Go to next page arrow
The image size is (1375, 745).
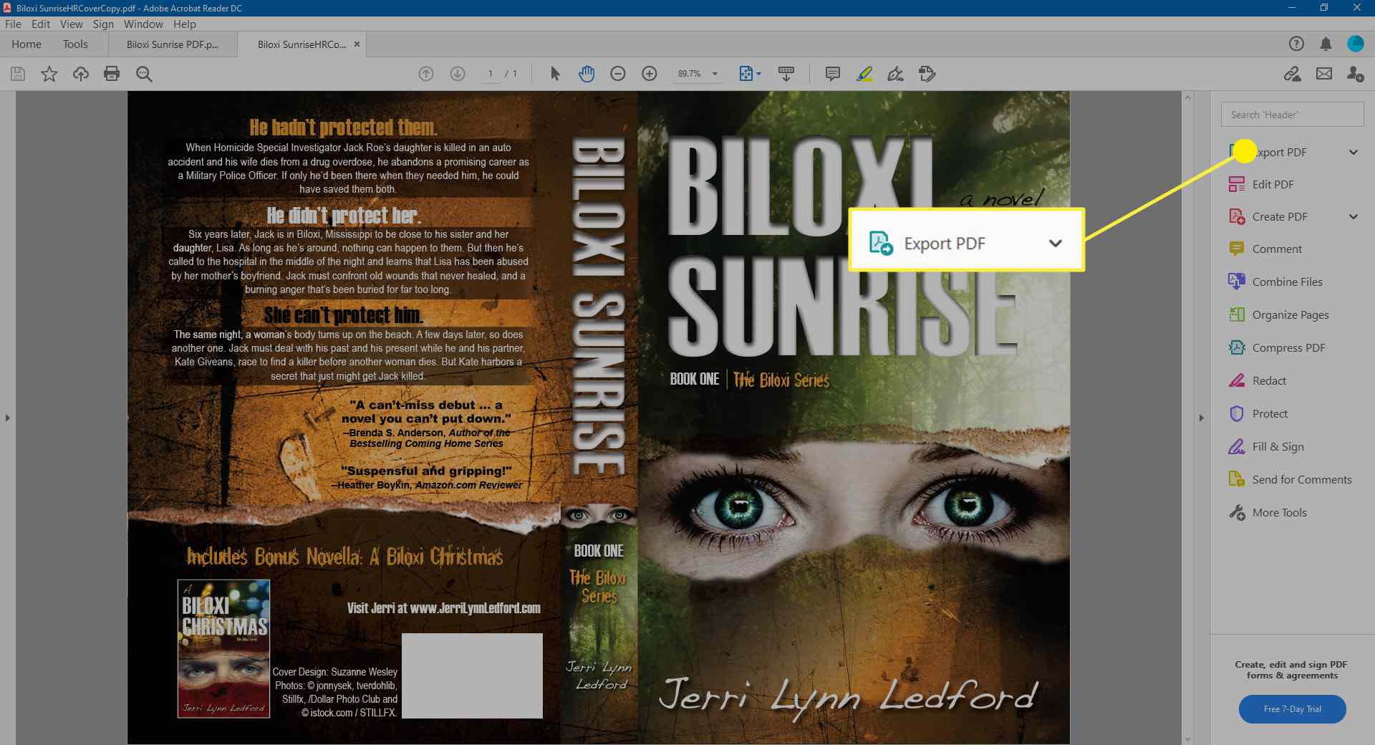(458, 74)
